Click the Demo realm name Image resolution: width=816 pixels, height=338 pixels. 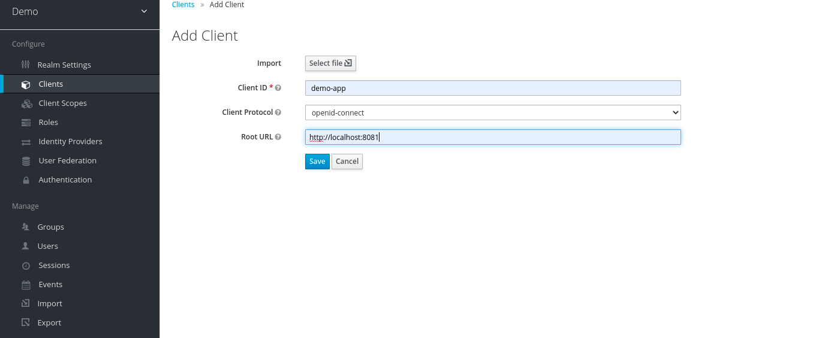(x=25, y=11)
